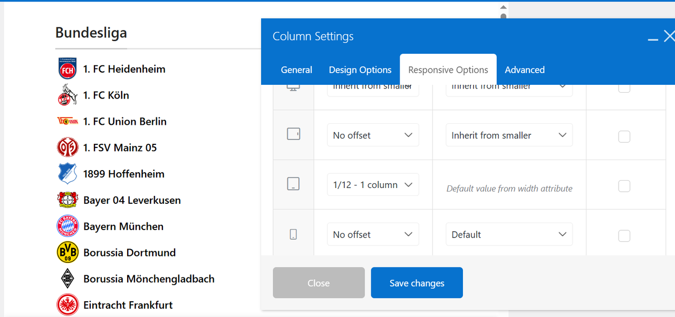The height and width of the screenshot is (317, 675).
Task: Open the Eintracht Frankfurt team link
Action: (128, 305)
